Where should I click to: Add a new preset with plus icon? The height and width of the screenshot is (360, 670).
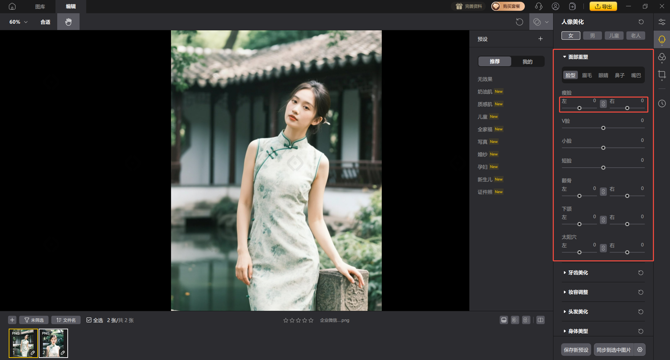click(x=540, y=39)
